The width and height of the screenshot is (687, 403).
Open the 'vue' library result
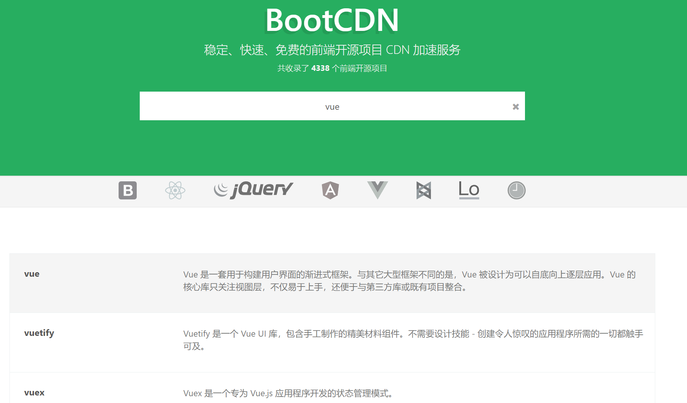(x=32, y=274)
